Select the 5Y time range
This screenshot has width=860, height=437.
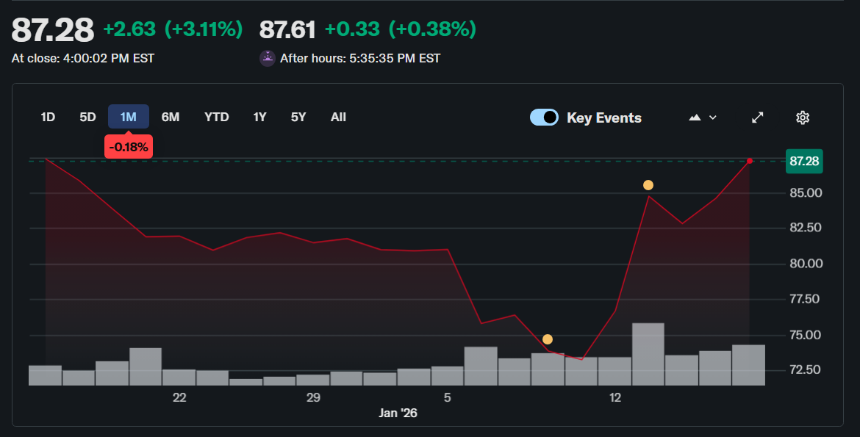click(x=298, y=117)
